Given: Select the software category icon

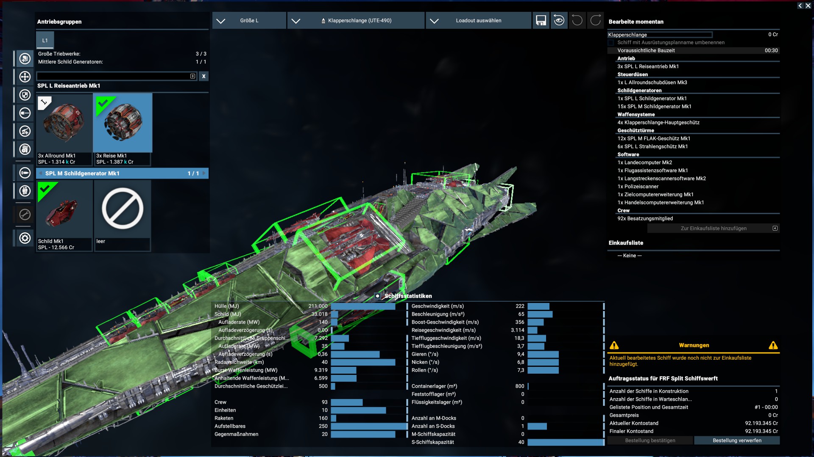Looking at the screenshot, I should [x=25, y=149].
